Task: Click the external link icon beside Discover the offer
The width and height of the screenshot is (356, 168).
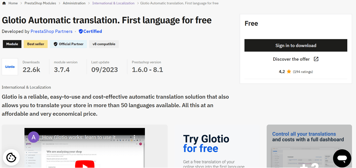Action: tap(316, 59)
